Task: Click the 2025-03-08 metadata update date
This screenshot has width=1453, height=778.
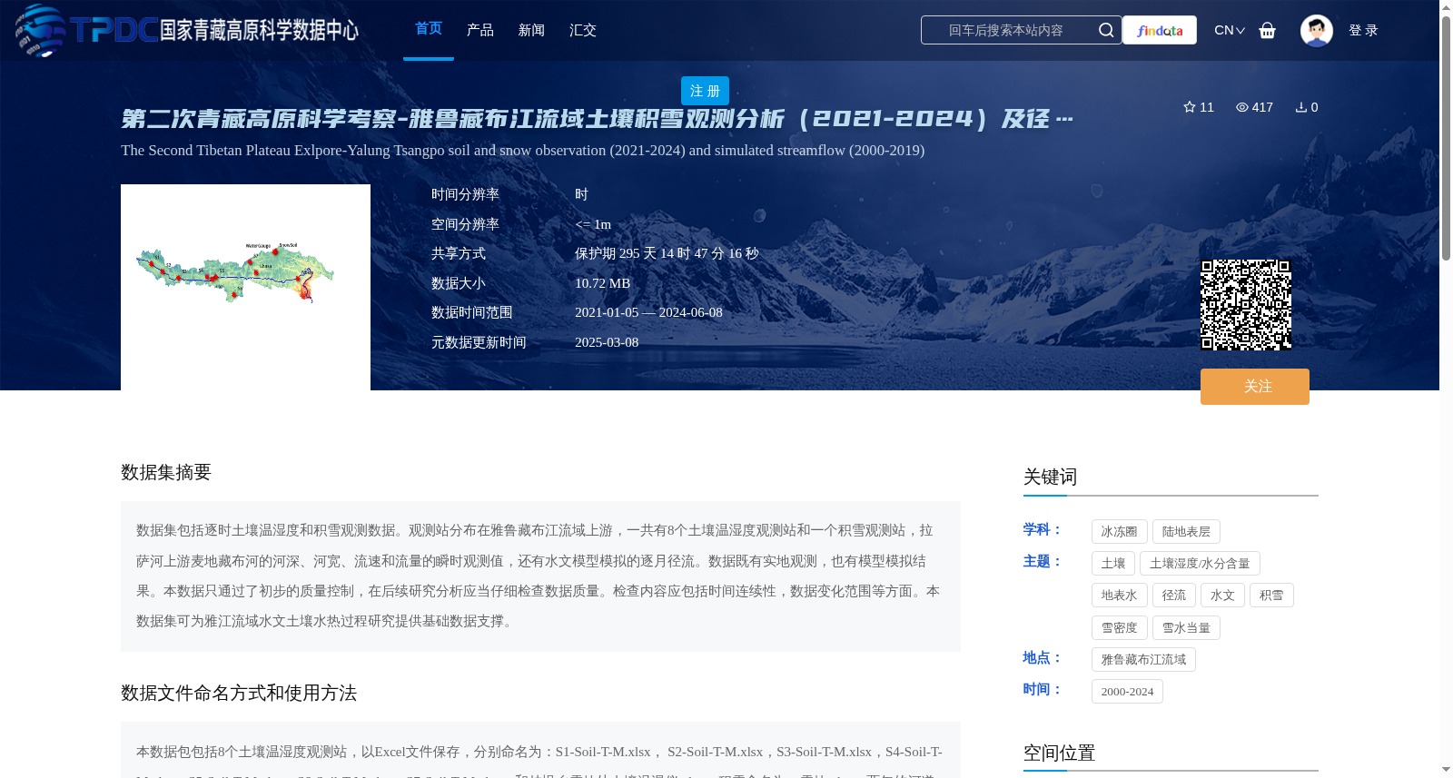Action: 607,342
